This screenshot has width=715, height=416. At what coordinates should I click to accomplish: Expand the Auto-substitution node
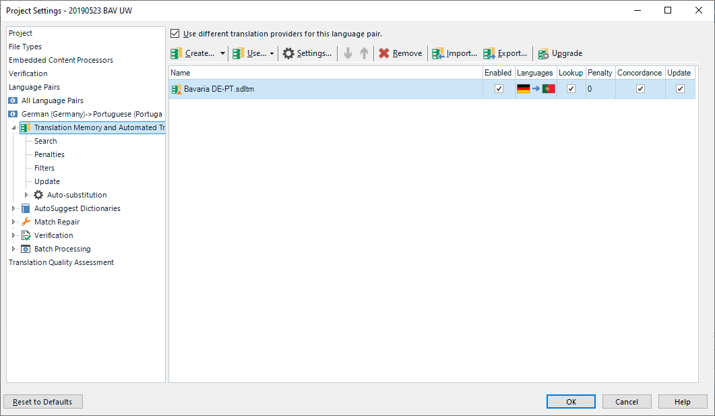click(x=26, y=195)
